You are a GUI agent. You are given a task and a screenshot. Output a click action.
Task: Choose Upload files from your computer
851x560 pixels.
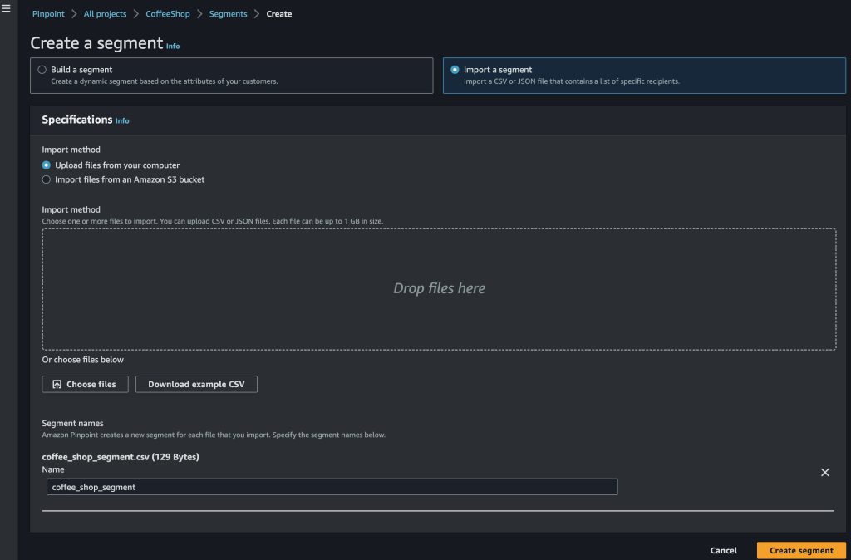coord(47,165)
